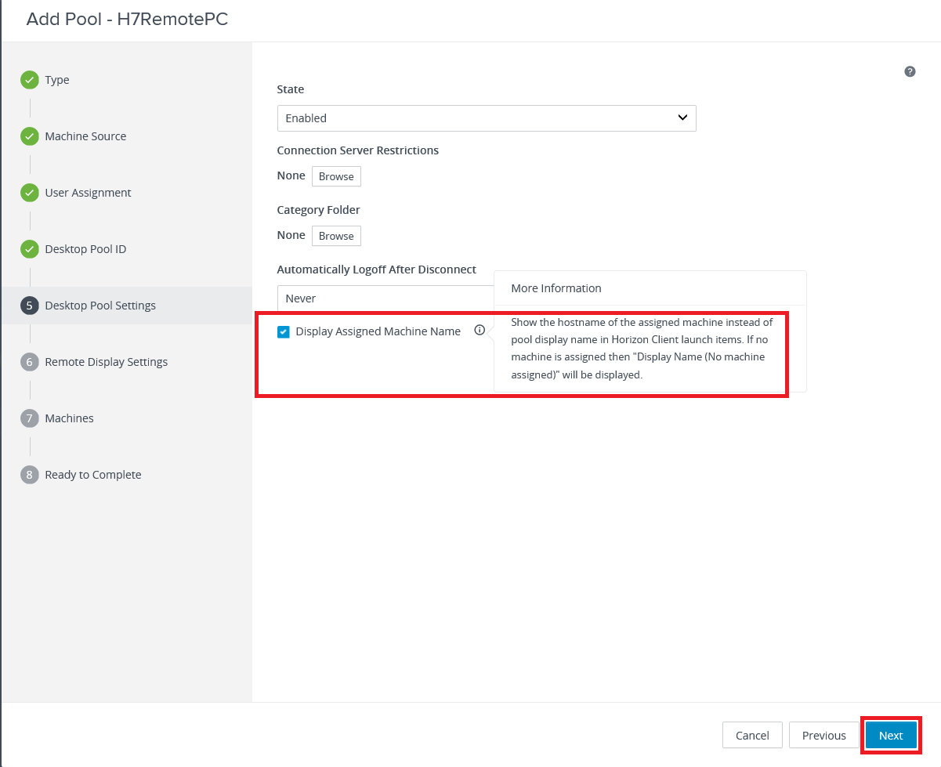The image size is (941, 767).
Task: Open the Ready to Complete step
Action: [x=93, y=475]
